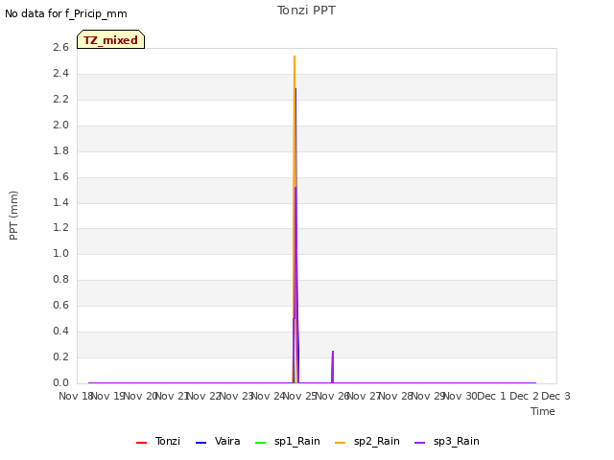Click the 2.6 y-axis tick value

[60, 48]
